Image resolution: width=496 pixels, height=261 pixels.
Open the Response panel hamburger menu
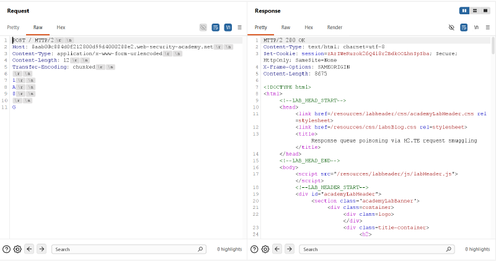click(x=488, y=27)
